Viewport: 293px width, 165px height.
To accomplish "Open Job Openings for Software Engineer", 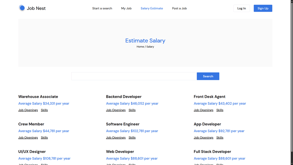I will point(116,137).
